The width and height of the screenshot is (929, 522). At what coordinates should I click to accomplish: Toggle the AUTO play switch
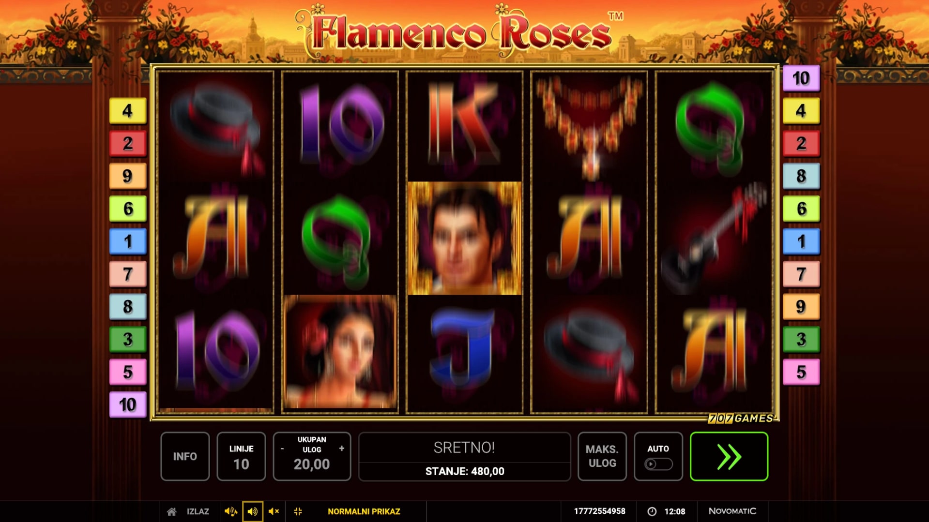coord(658,464)
